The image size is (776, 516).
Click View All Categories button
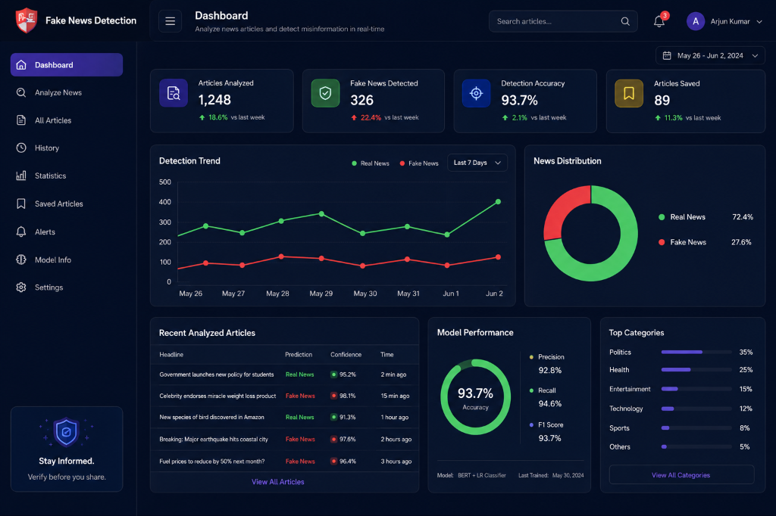pyautogui.click(x=681, y=475)
